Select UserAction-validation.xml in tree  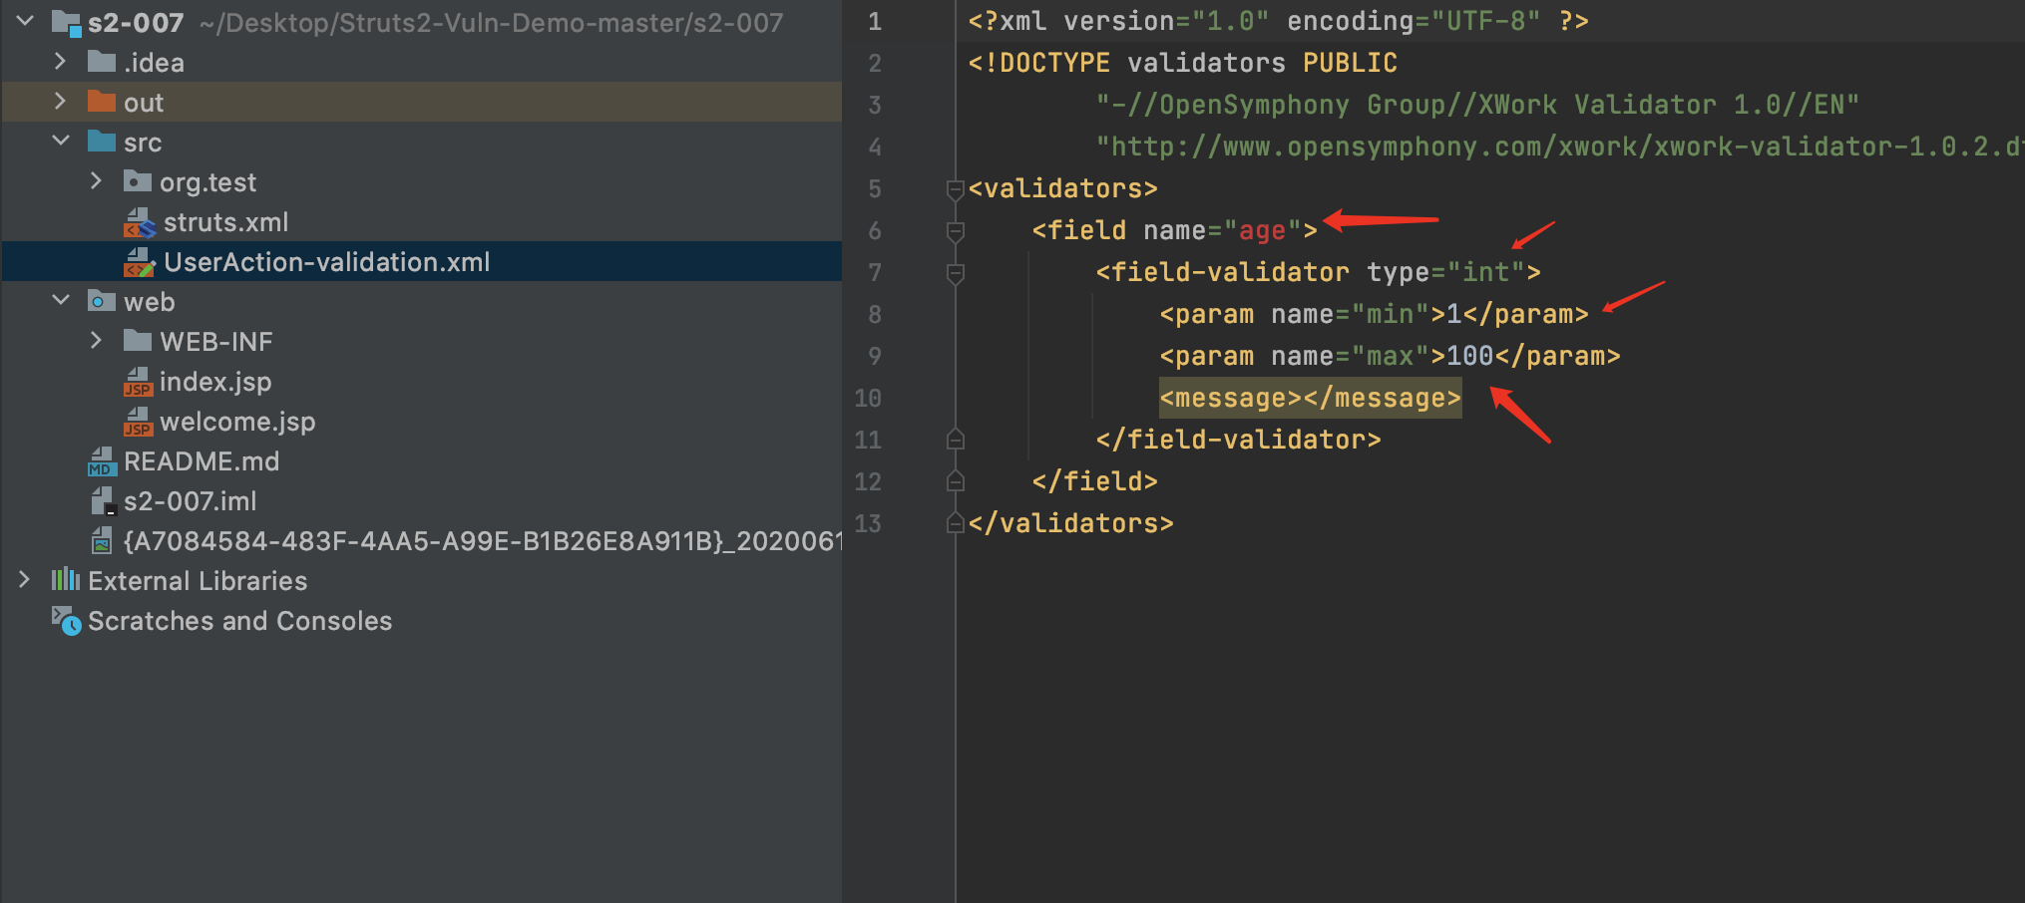[x=327, y=262]
